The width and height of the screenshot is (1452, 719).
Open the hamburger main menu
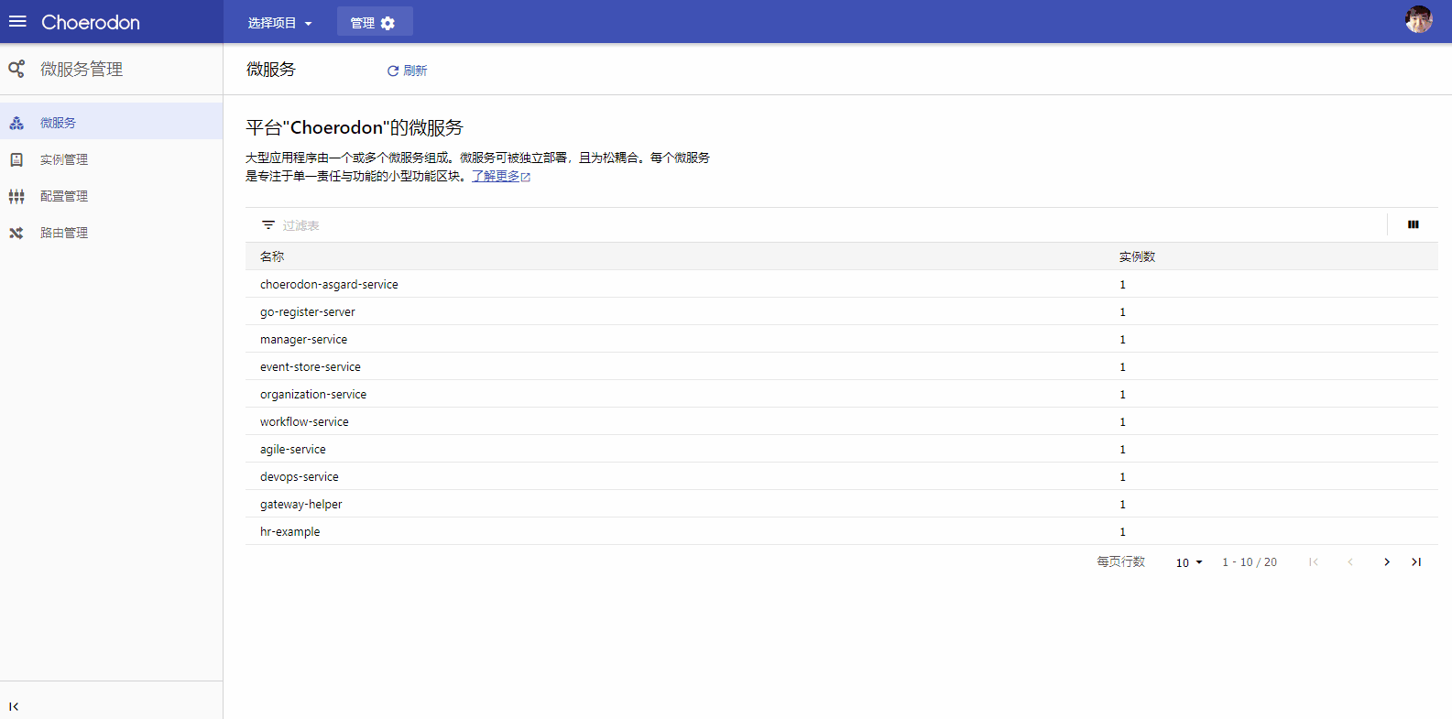(x=17, y=22)
